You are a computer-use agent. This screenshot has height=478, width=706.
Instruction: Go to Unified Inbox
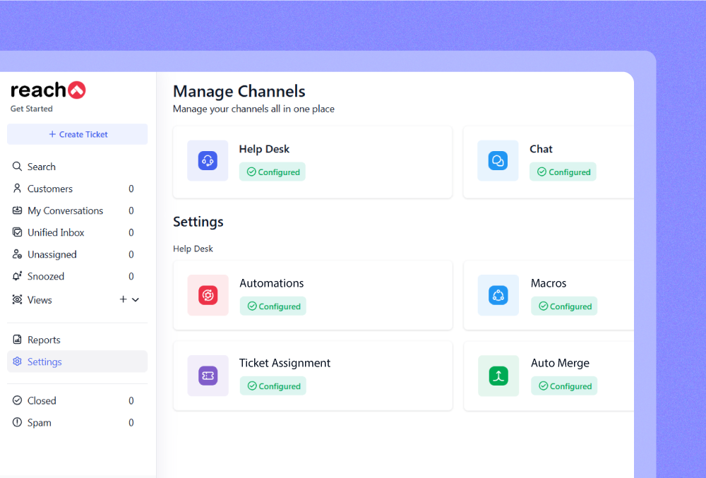[x=56, y=232]
